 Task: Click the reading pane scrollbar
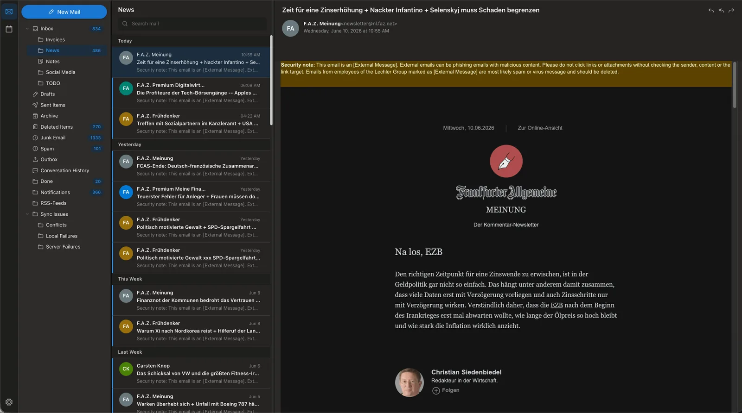[735, 84]
